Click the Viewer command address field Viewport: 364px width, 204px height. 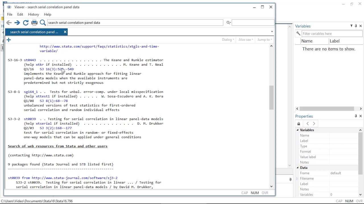coord(135,23)
